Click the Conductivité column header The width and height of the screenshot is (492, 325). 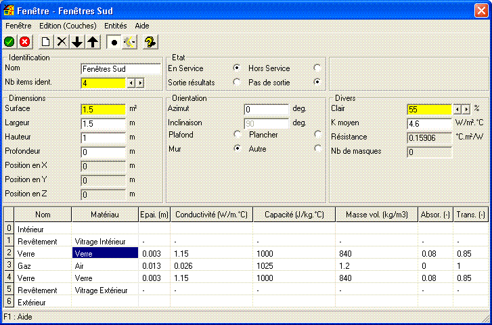211,215
